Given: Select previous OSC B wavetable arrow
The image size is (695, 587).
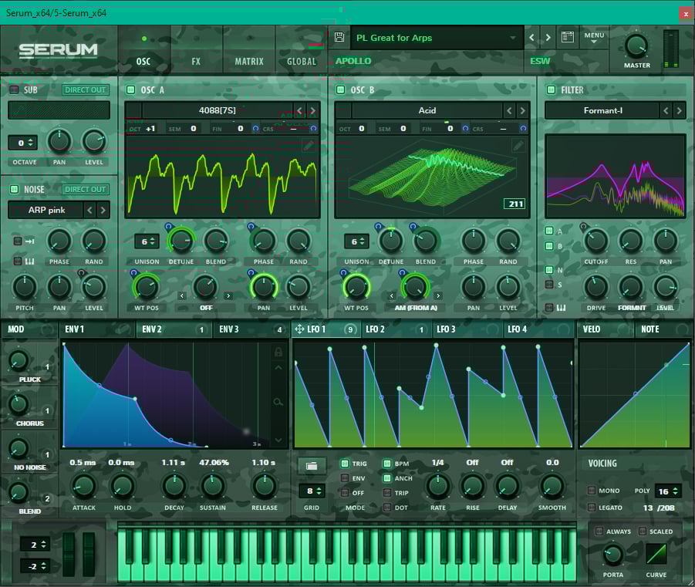Looking at the screenshot, I should [x=509, y=110].
